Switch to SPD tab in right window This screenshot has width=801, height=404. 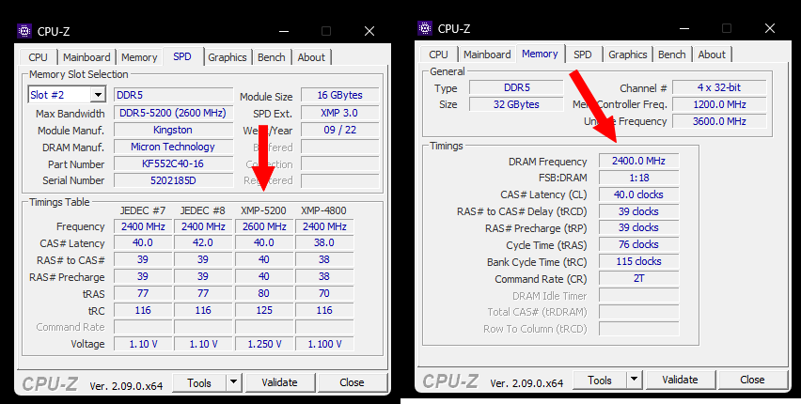[582, 54]
